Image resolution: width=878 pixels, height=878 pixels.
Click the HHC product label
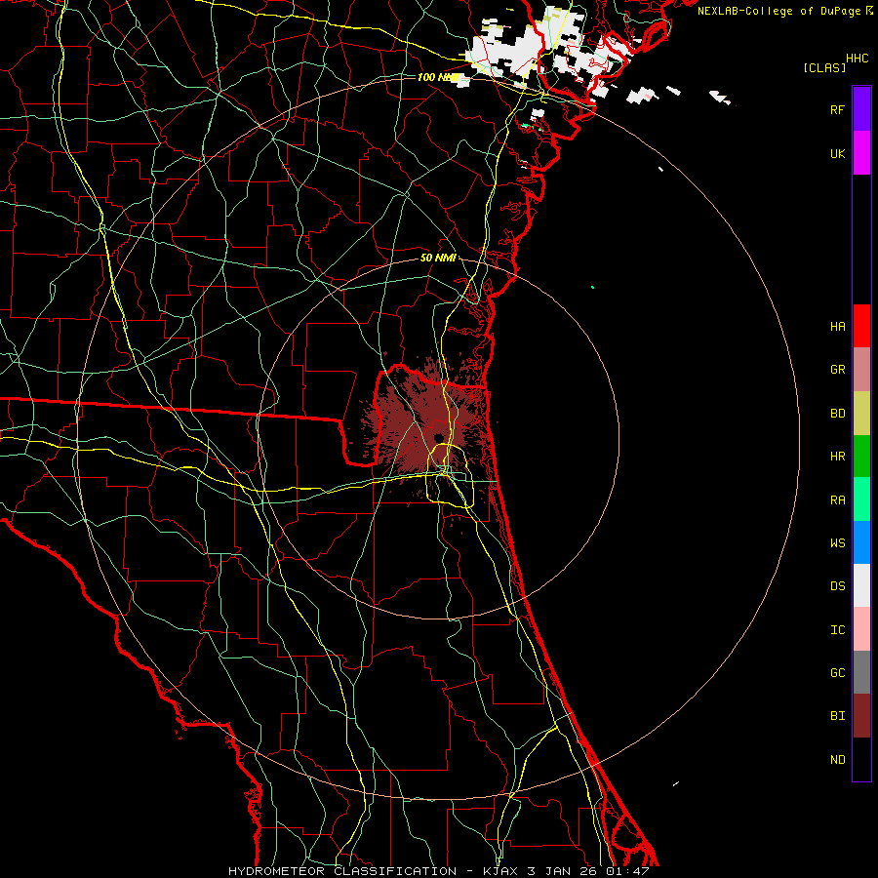pos(858,59)
